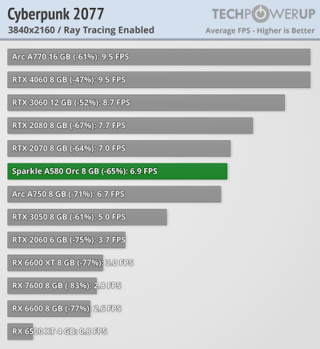Click the 0.8 FPS value label
The height and width of the screenshot is (349, 320).
[x=93, y=331]
